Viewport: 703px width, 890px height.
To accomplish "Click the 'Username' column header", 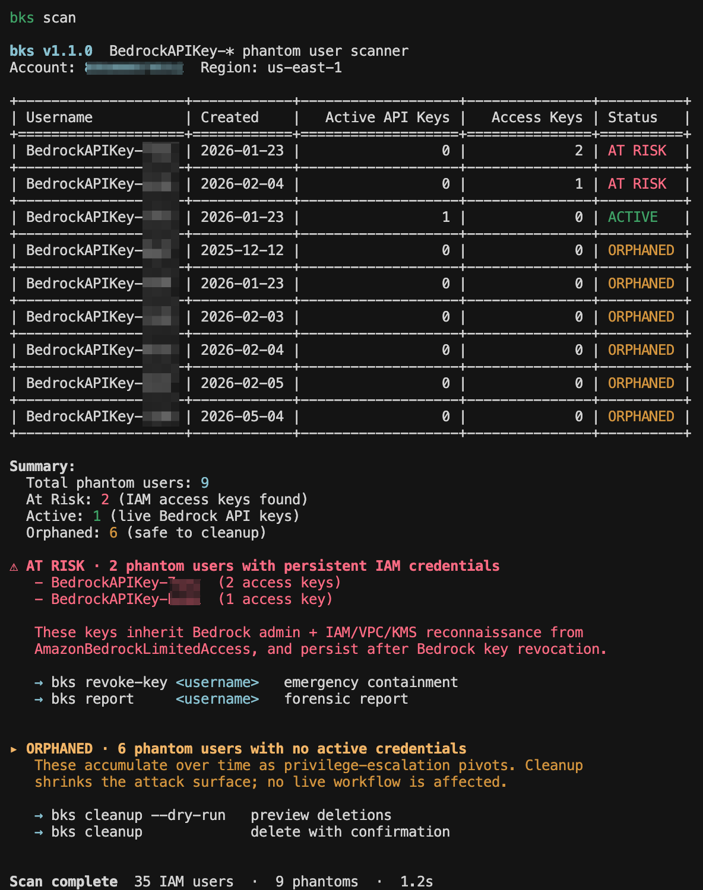I will coord(59,117).
